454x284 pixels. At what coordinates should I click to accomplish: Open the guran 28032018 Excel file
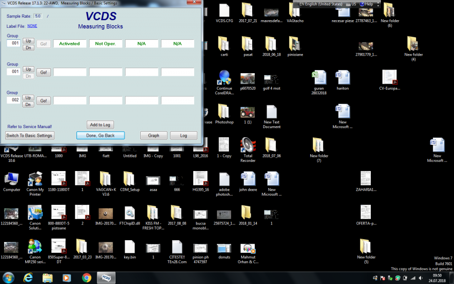tap(319, 77)
